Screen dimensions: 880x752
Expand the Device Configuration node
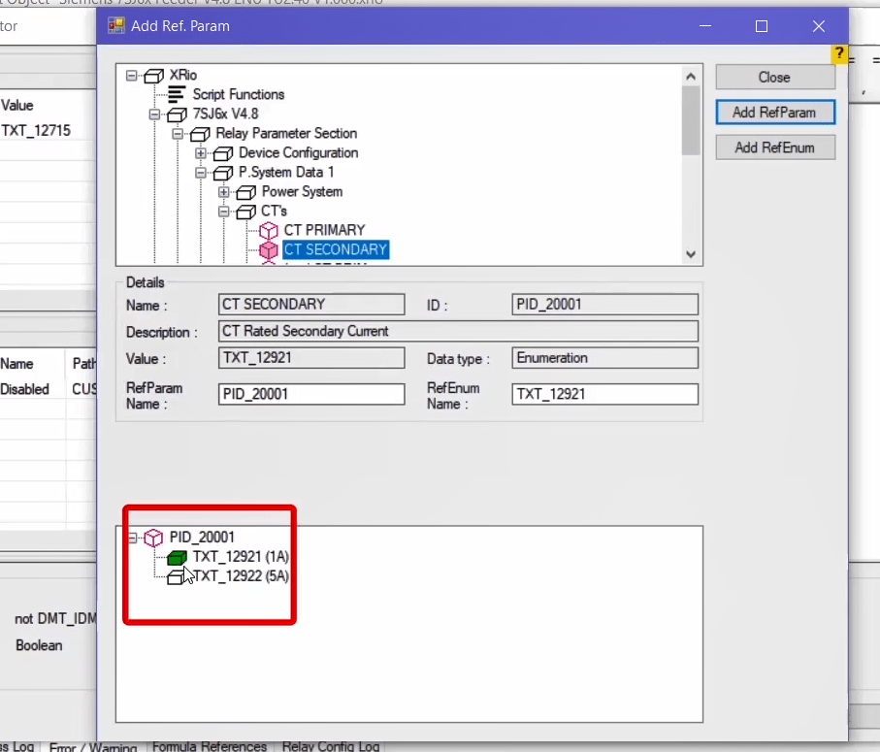(x=201, y=152)
